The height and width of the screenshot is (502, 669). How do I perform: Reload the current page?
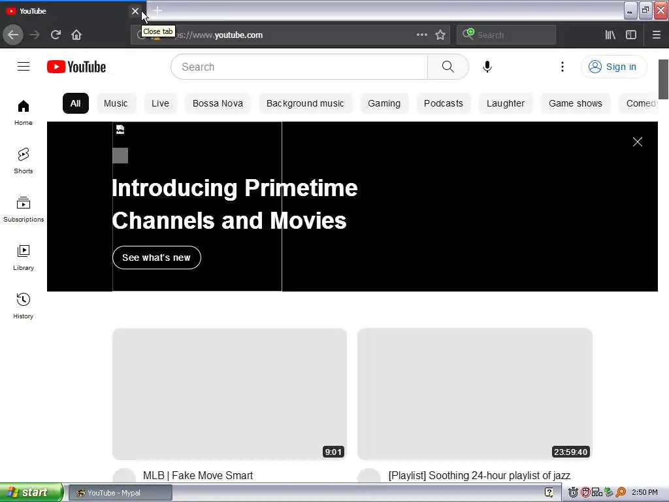click(x=56, y=35)
